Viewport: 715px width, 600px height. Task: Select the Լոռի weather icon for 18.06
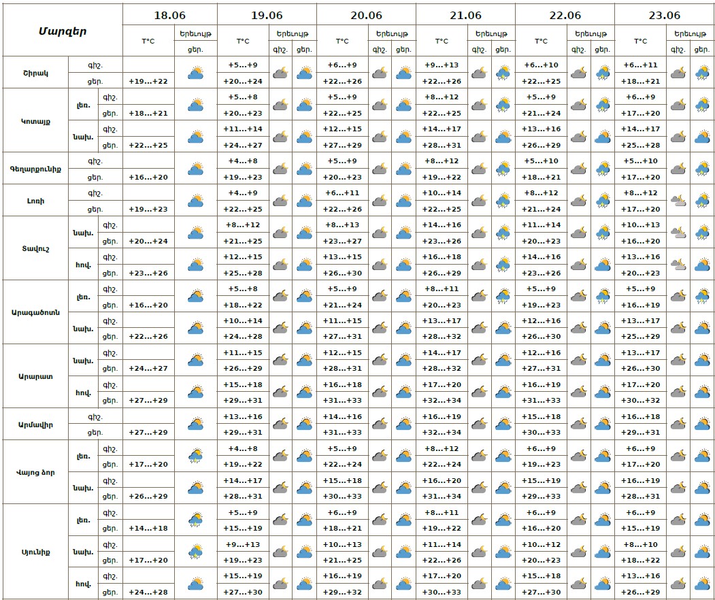pos(196,201)
